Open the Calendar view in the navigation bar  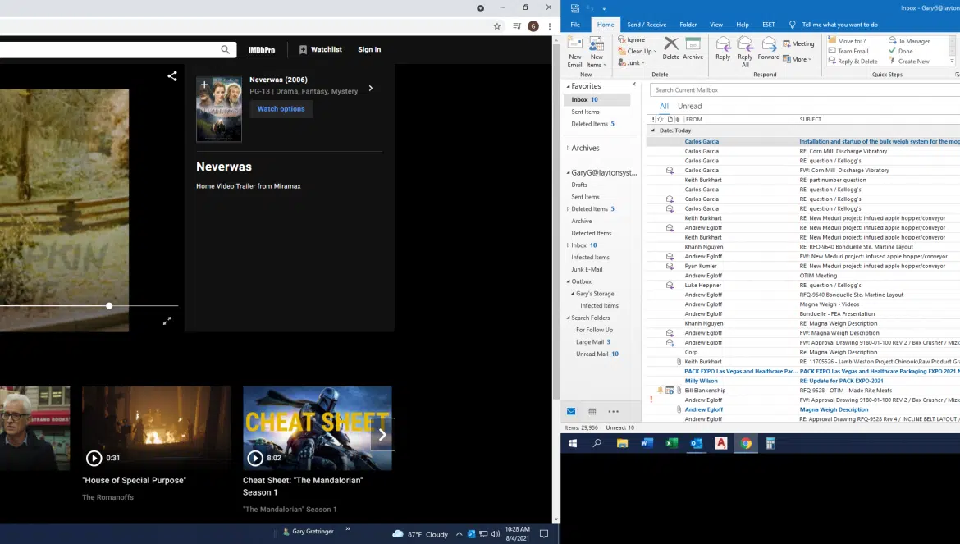tap(592, 411)
